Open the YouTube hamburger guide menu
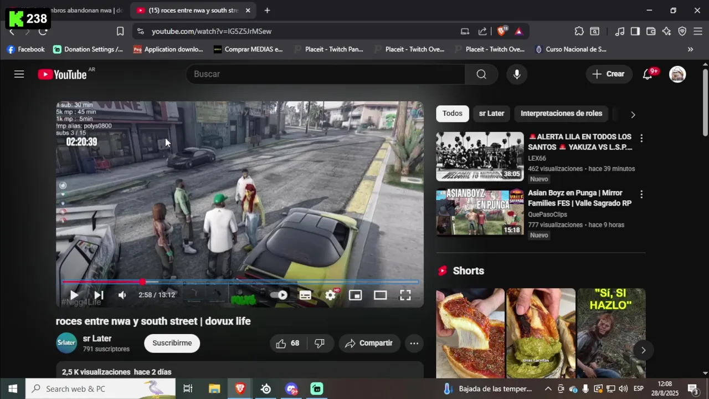 (19, 74)
